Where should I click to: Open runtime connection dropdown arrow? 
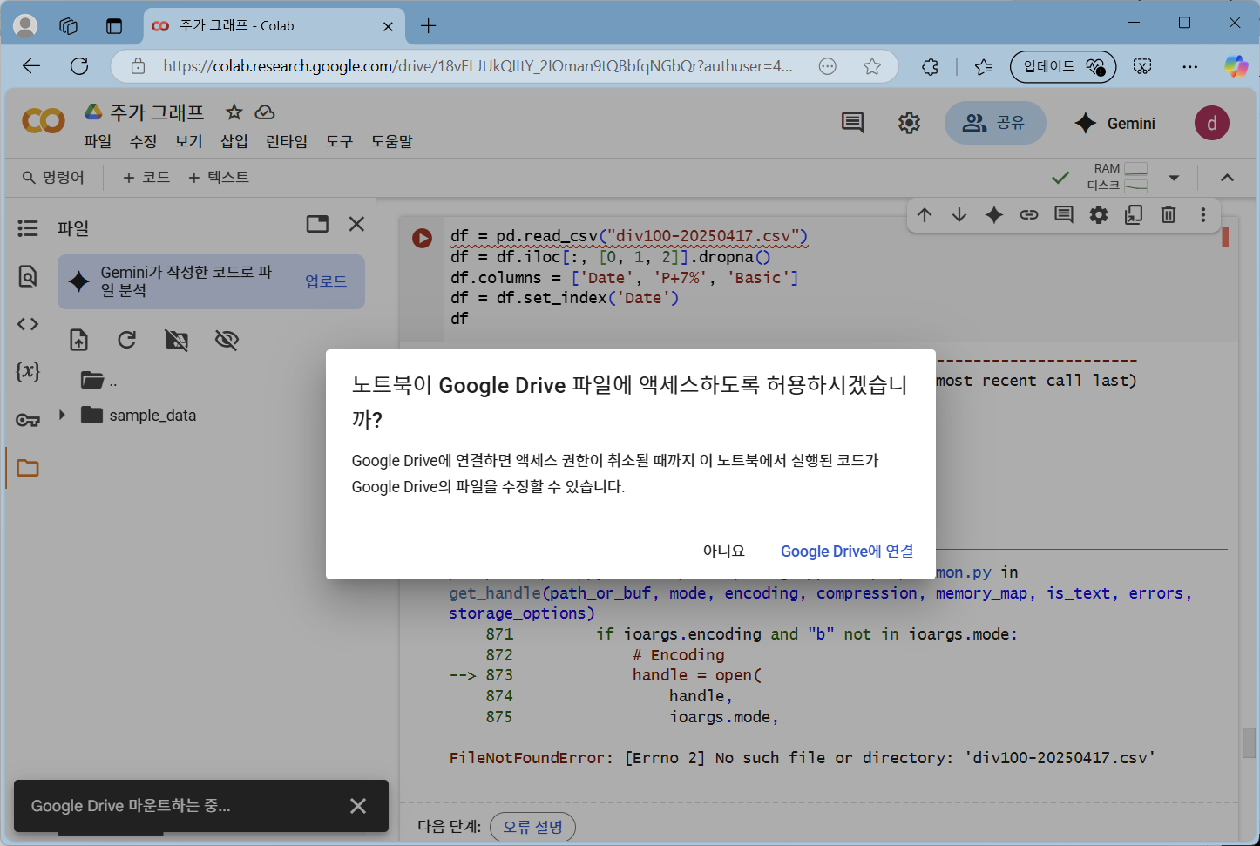coord(1174,178)
